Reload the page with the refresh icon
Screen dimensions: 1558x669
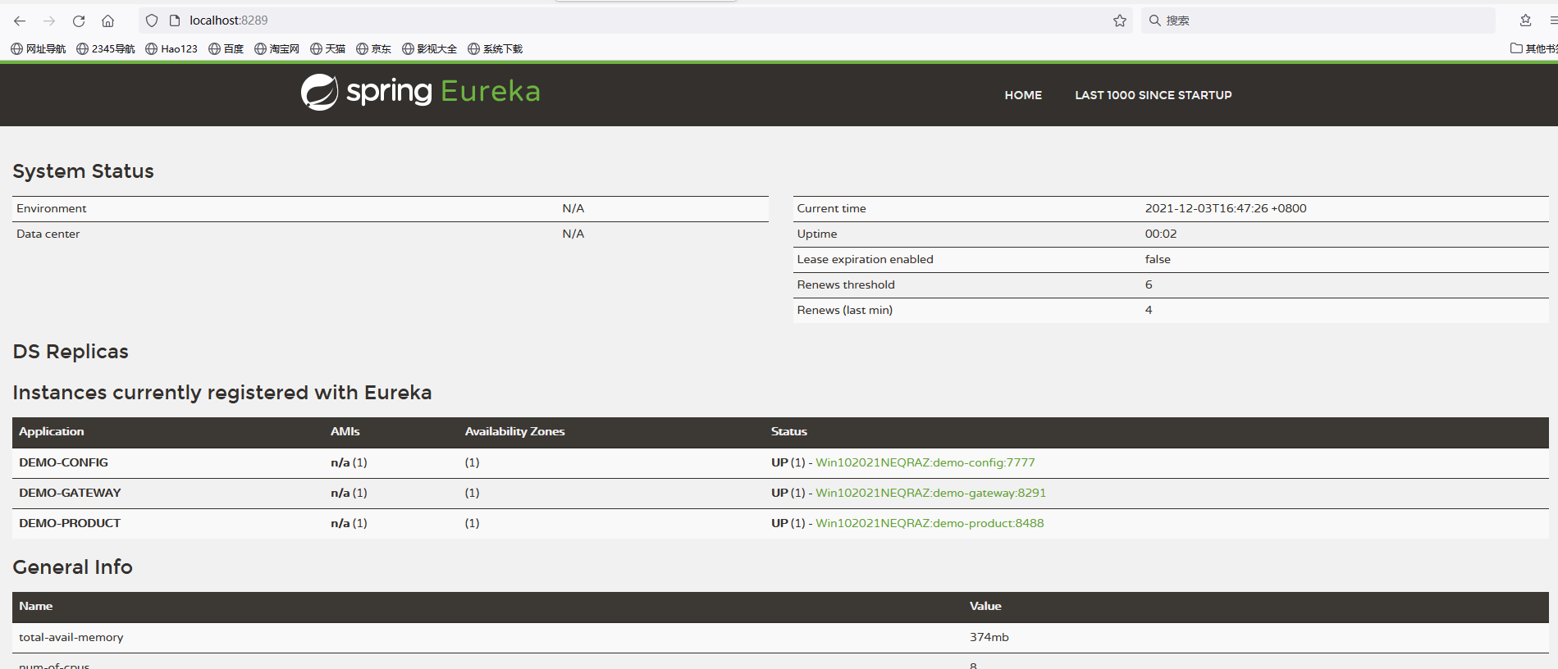pos(79,20)
